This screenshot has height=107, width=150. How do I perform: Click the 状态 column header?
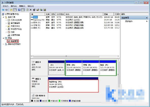click(x=84, y=14)
